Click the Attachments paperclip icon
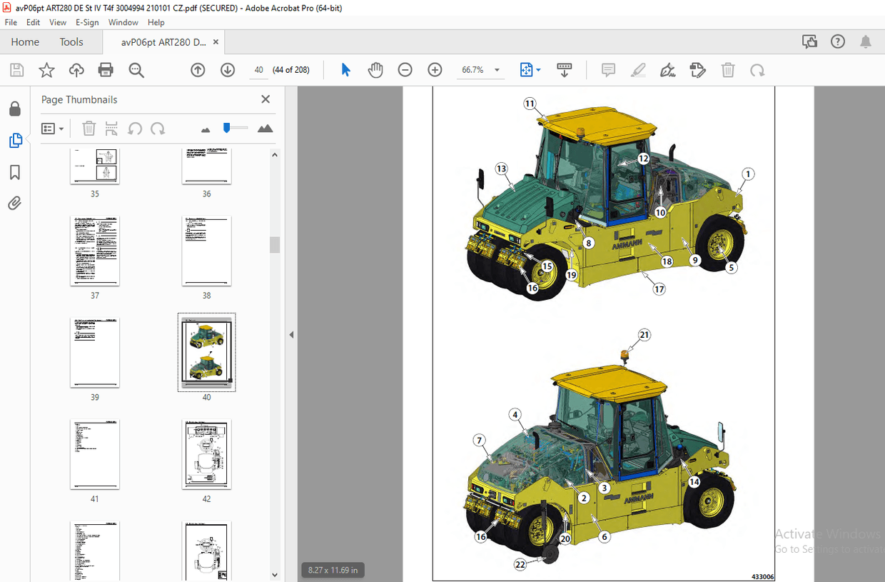This screenshot has width=885, height=582. pos(15,203)
